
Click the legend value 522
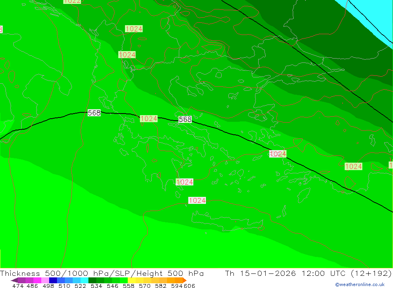pyautogui.click(x=80, y=286)
